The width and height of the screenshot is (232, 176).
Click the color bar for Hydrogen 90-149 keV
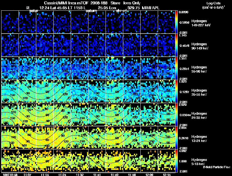point(177,45)
